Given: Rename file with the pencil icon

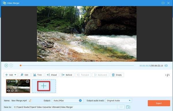Looking at the screenshot, I should [30, 101].
